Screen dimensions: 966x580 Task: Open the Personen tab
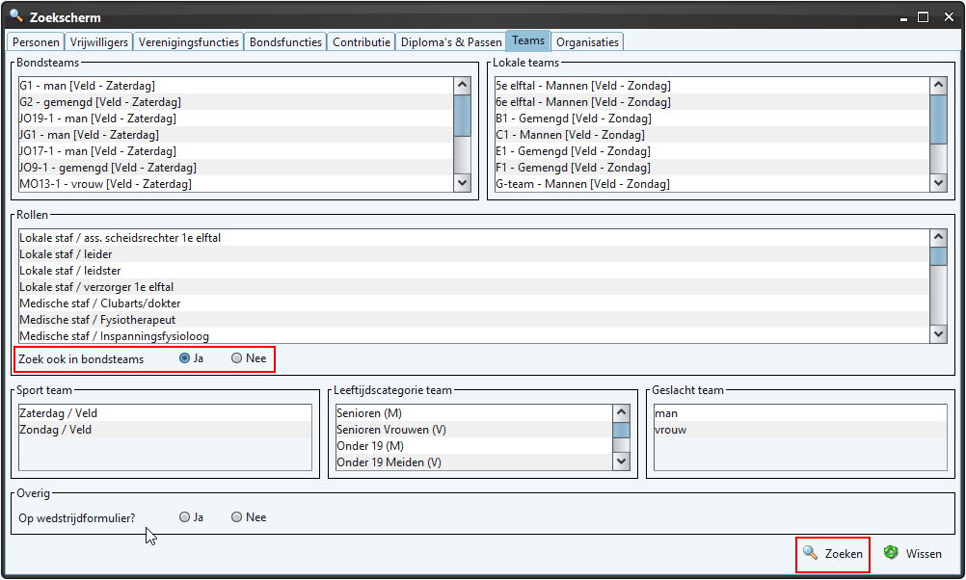click(36, 42)
